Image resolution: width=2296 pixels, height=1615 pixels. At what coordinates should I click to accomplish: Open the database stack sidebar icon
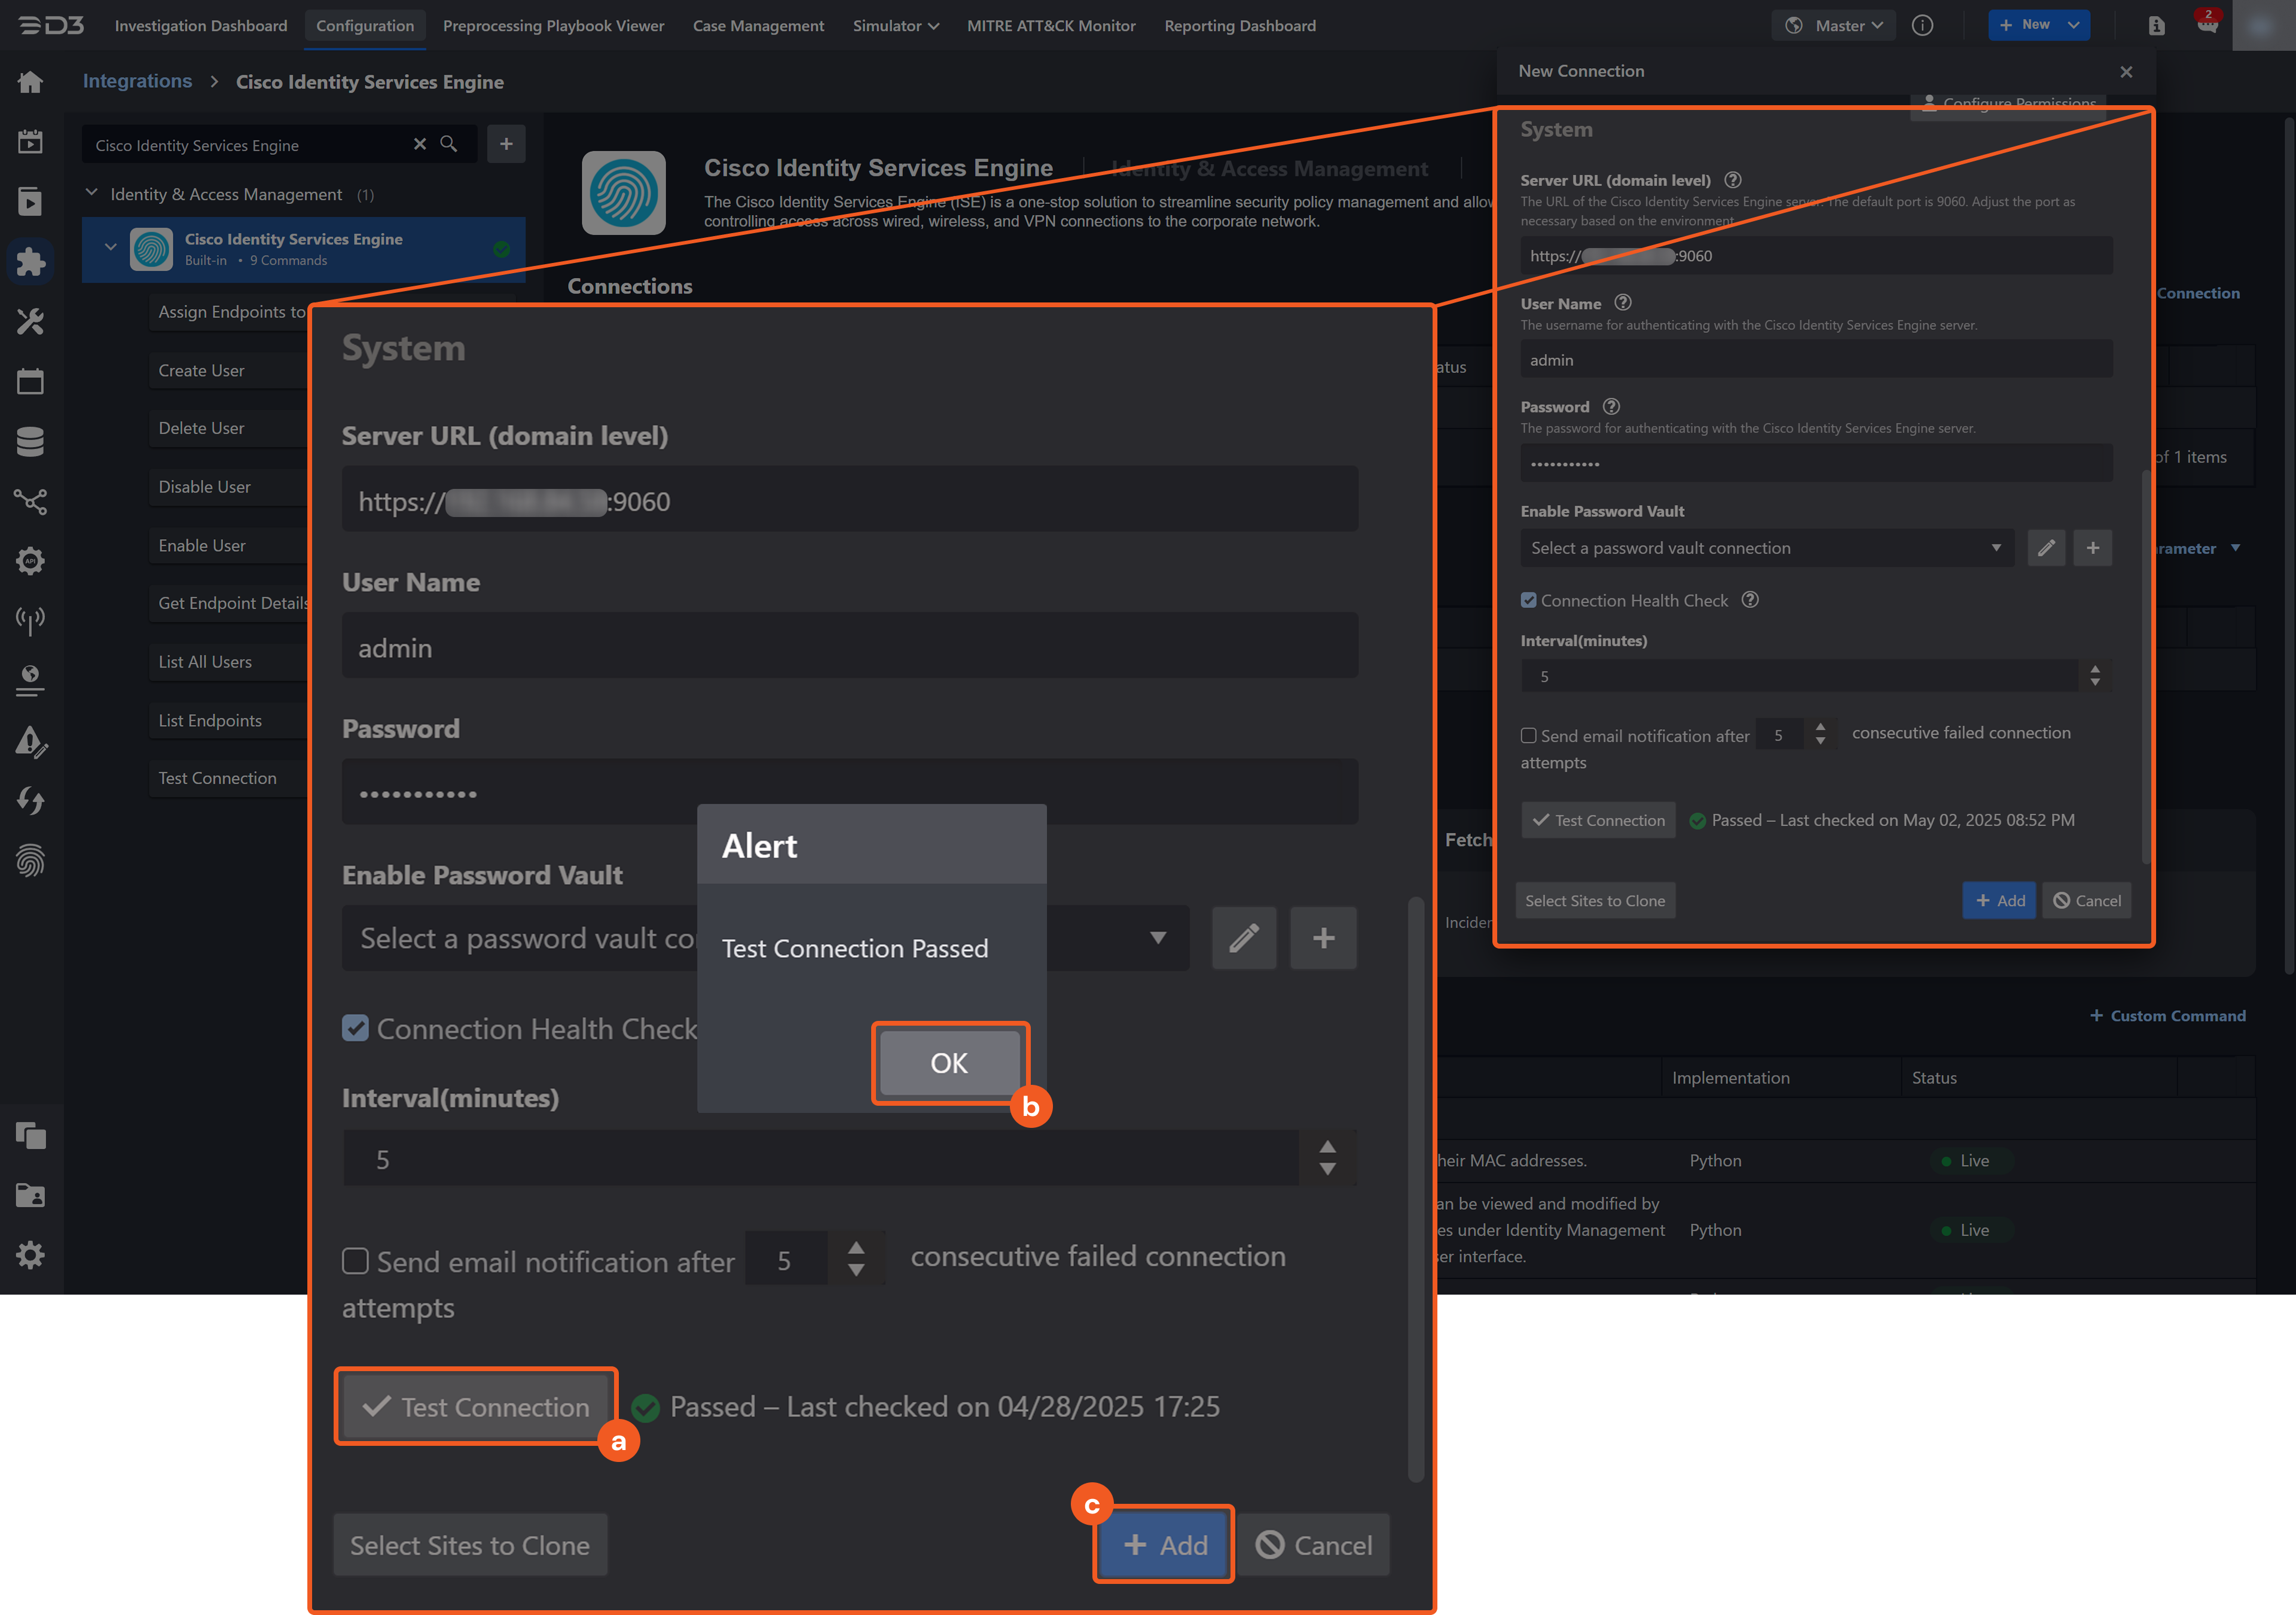coord(30,441)
